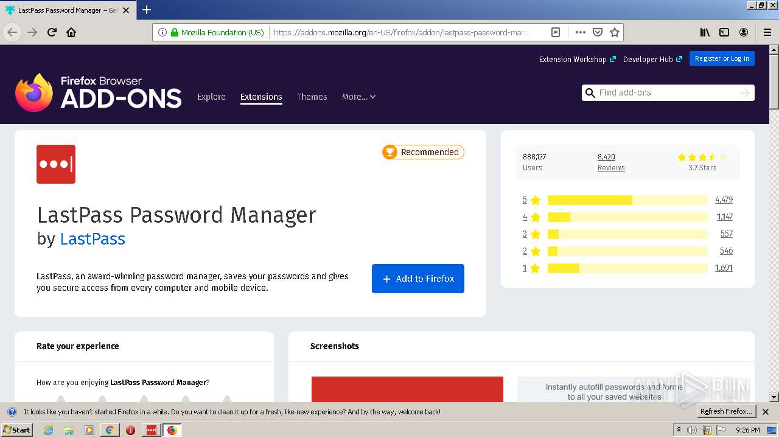Click the Firefox Add-ons logo

(x=99, y=92)
